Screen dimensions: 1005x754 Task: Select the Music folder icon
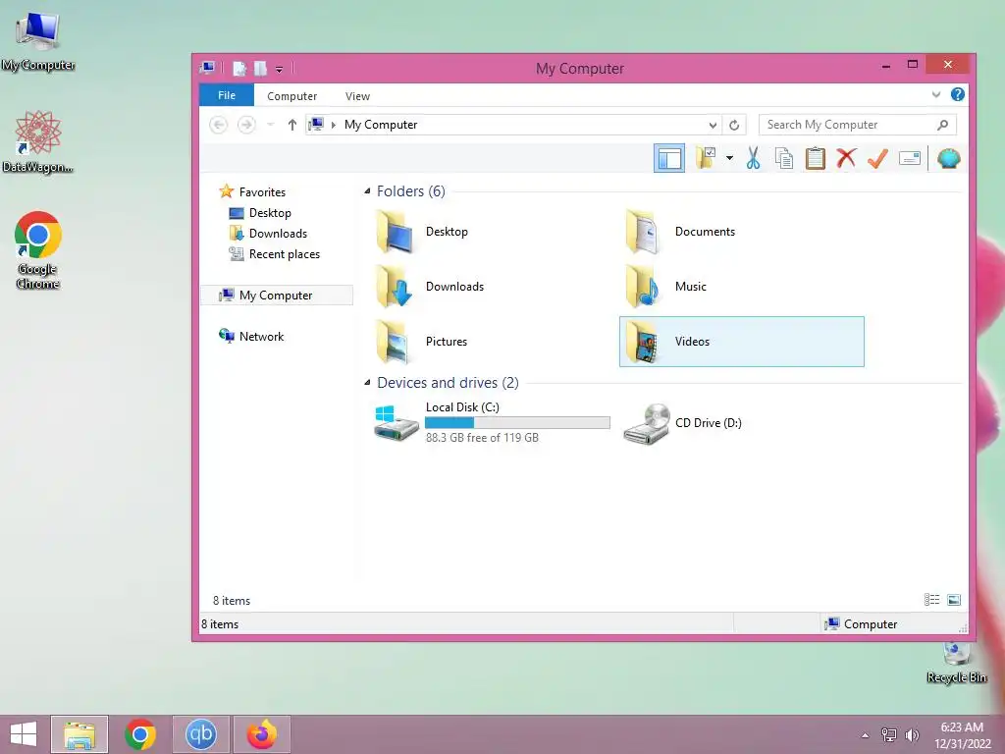(643, 287)
